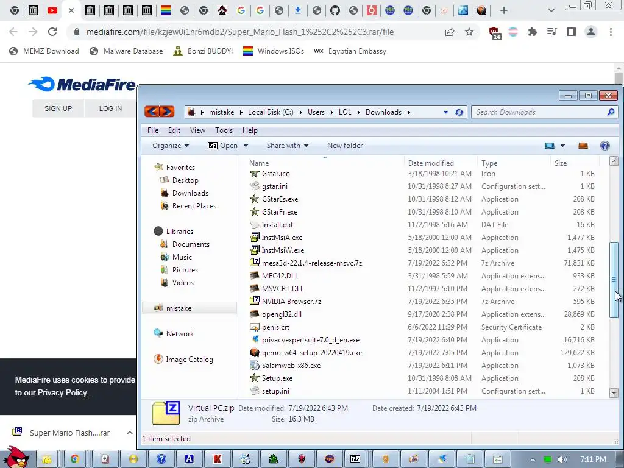Click the volume speaker tray icon
The height and width of the screenshot is (468, 624).
(x=562, y=459)
